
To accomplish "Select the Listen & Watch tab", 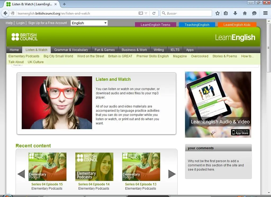I will [x=37, y=50].
